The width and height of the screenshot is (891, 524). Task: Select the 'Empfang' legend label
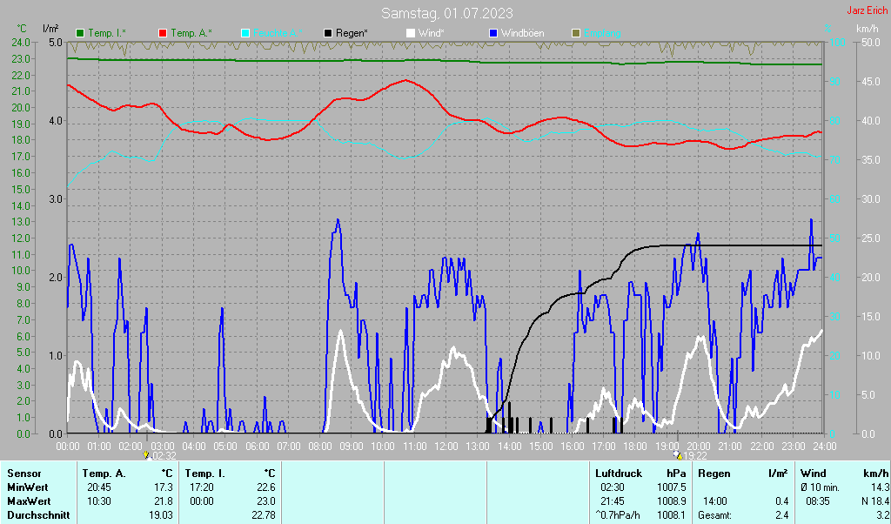(x=602, y=34)
